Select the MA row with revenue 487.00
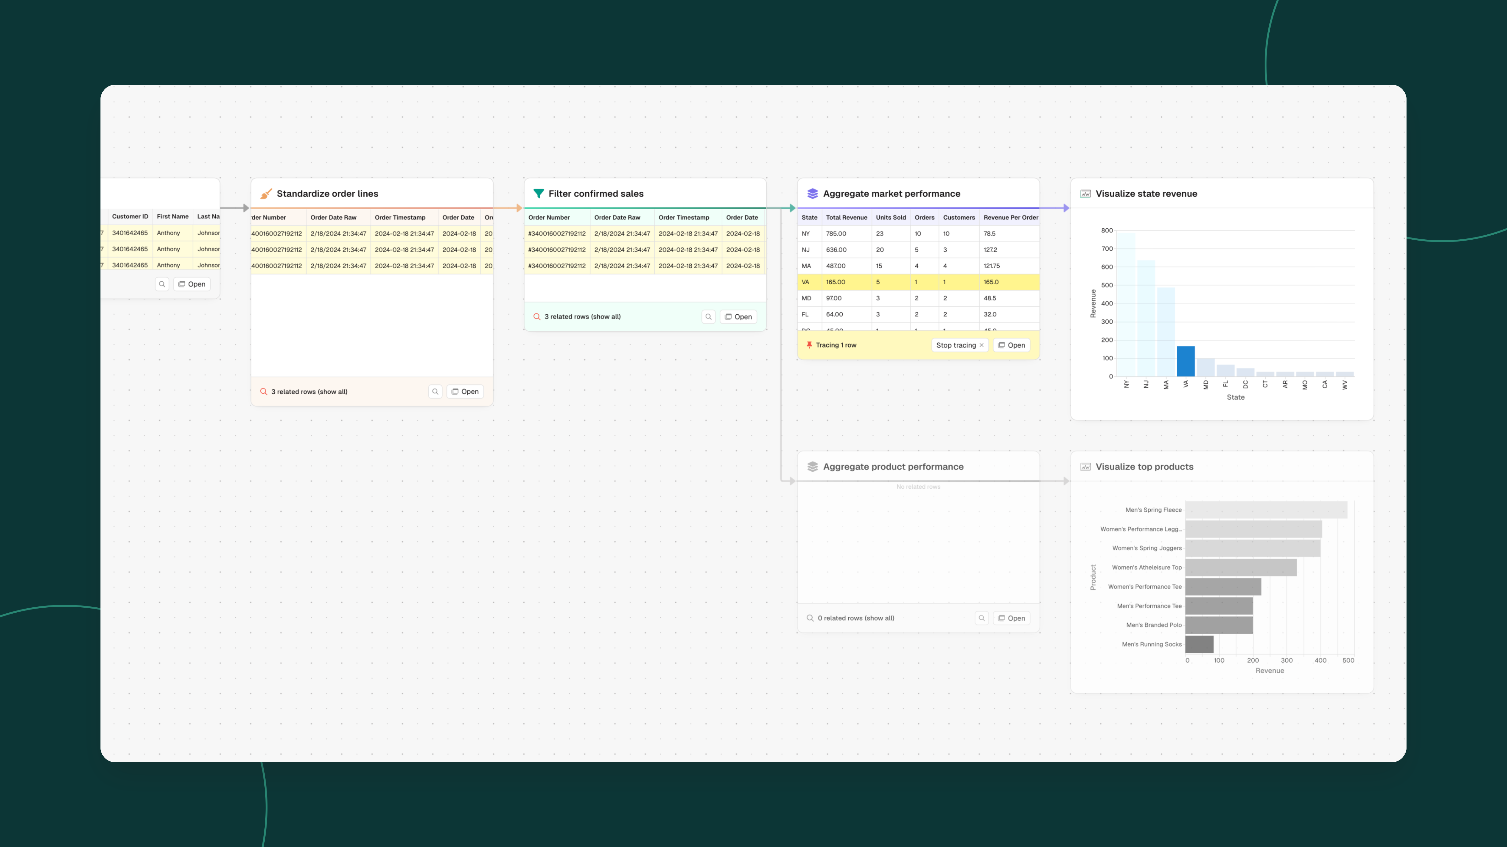This screenshot has height=847, width=1507. (918, 266)
